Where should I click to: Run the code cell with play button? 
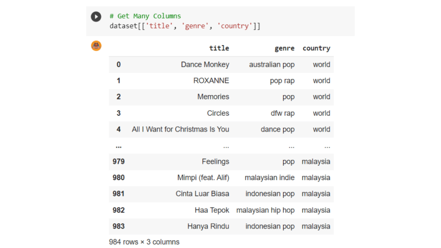[x=96, y=17]
